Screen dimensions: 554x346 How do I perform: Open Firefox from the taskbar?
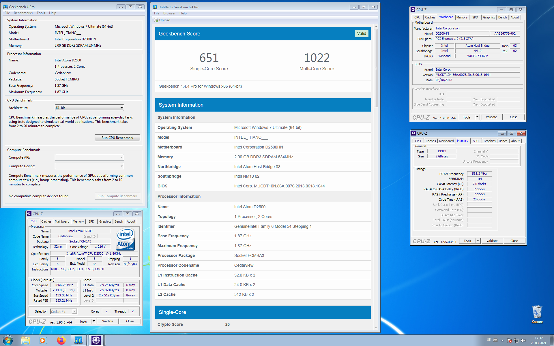pyautogui.click(x=61, y=341)
